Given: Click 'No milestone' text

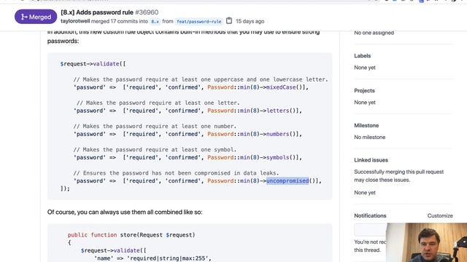Looking at the screenshot, I should [370, 137].
